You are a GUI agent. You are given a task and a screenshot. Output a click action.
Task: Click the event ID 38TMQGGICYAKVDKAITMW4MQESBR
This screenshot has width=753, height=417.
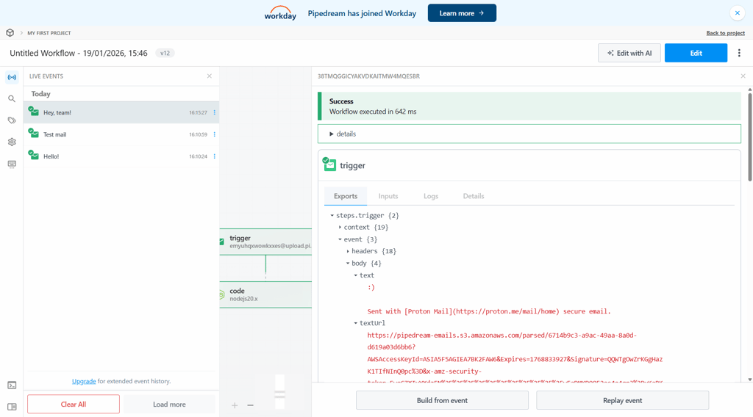tap(368, 76)
